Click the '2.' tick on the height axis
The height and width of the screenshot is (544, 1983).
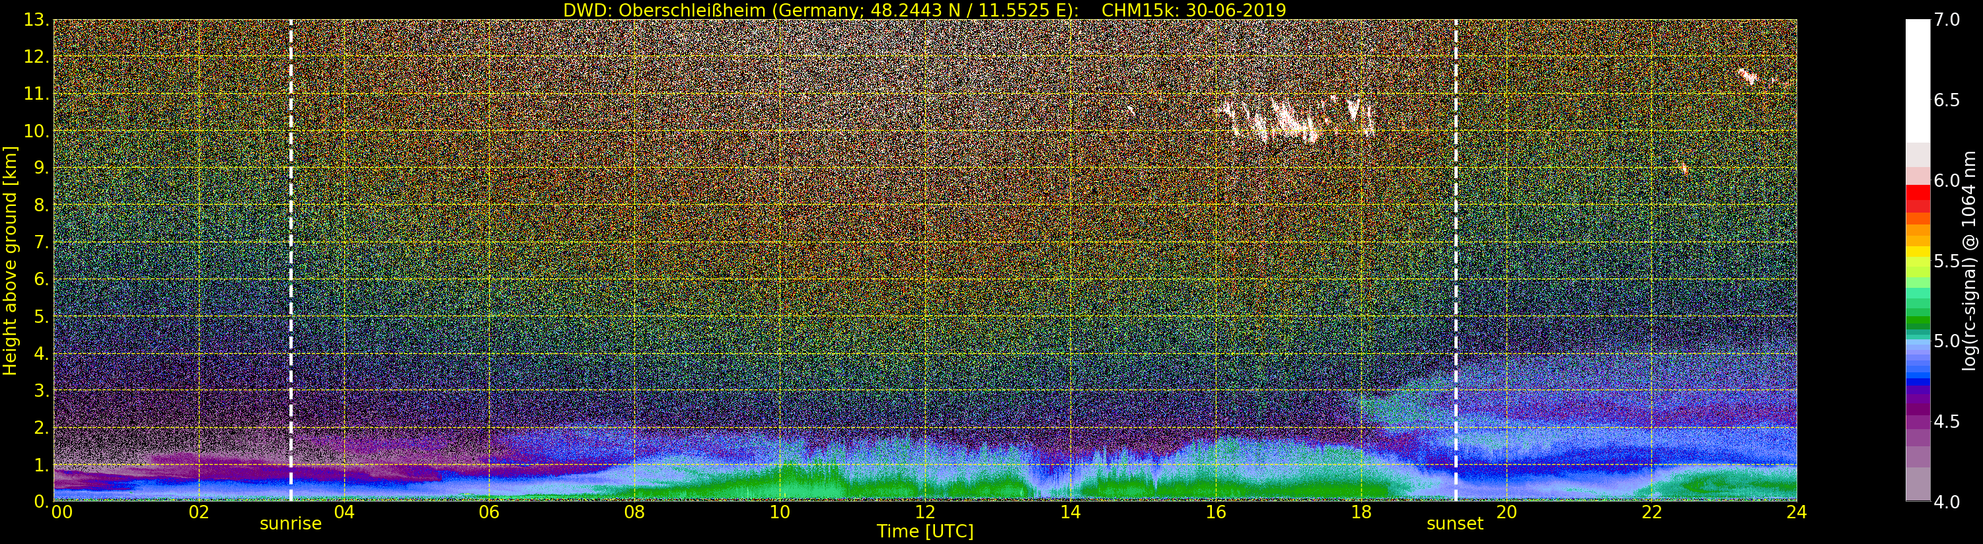tap(41, 427)
